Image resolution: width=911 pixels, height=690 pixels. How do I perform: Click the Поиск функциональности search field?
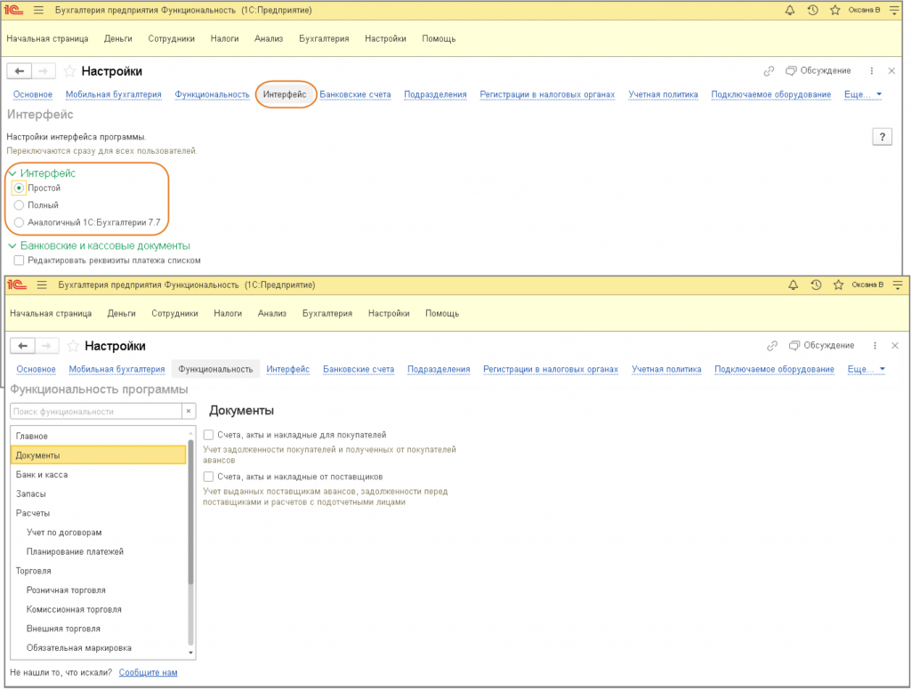95,412
